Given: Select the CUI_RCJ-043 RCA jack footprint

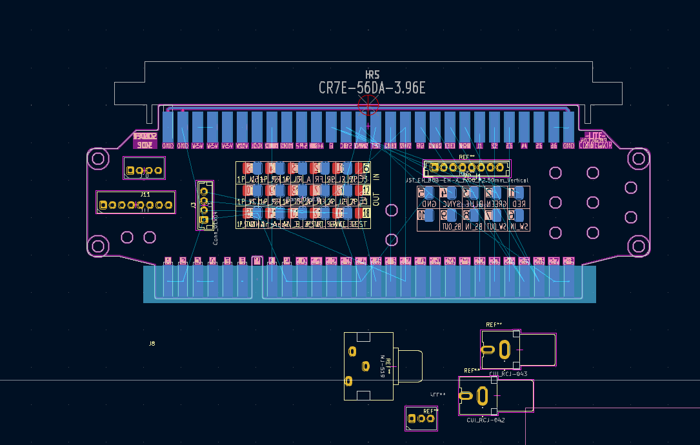Looking at the screenshot, I should (518, 349).
